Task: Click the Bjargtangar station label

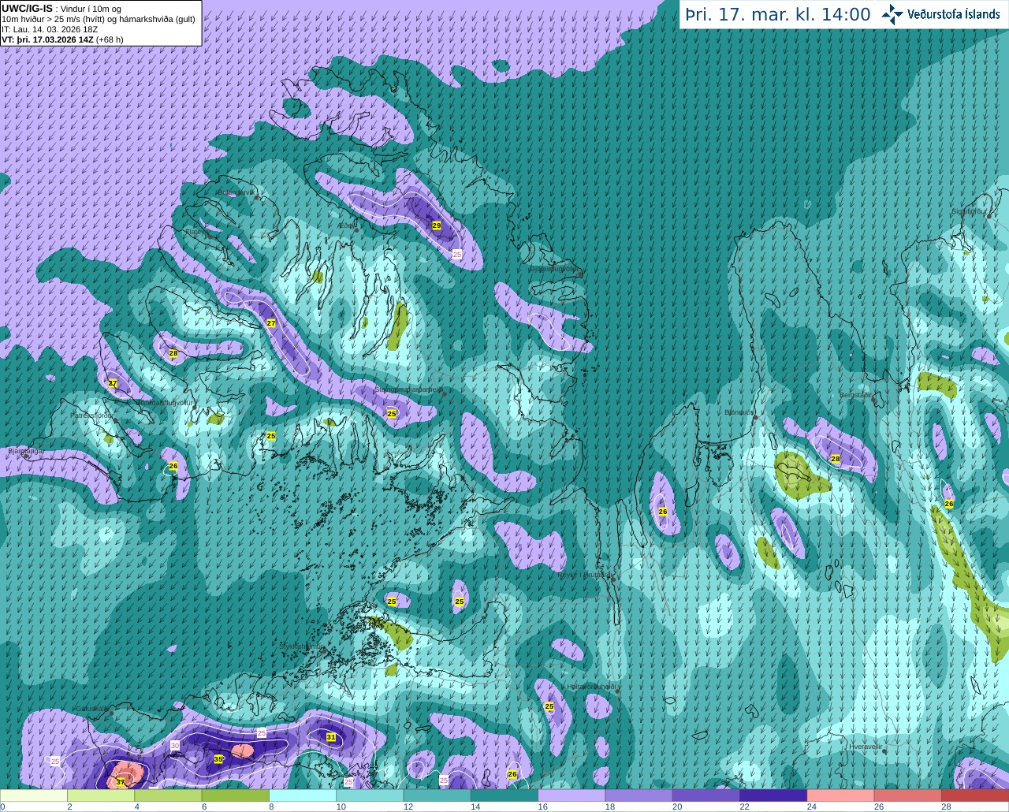Action: click(x=26, y=451)
